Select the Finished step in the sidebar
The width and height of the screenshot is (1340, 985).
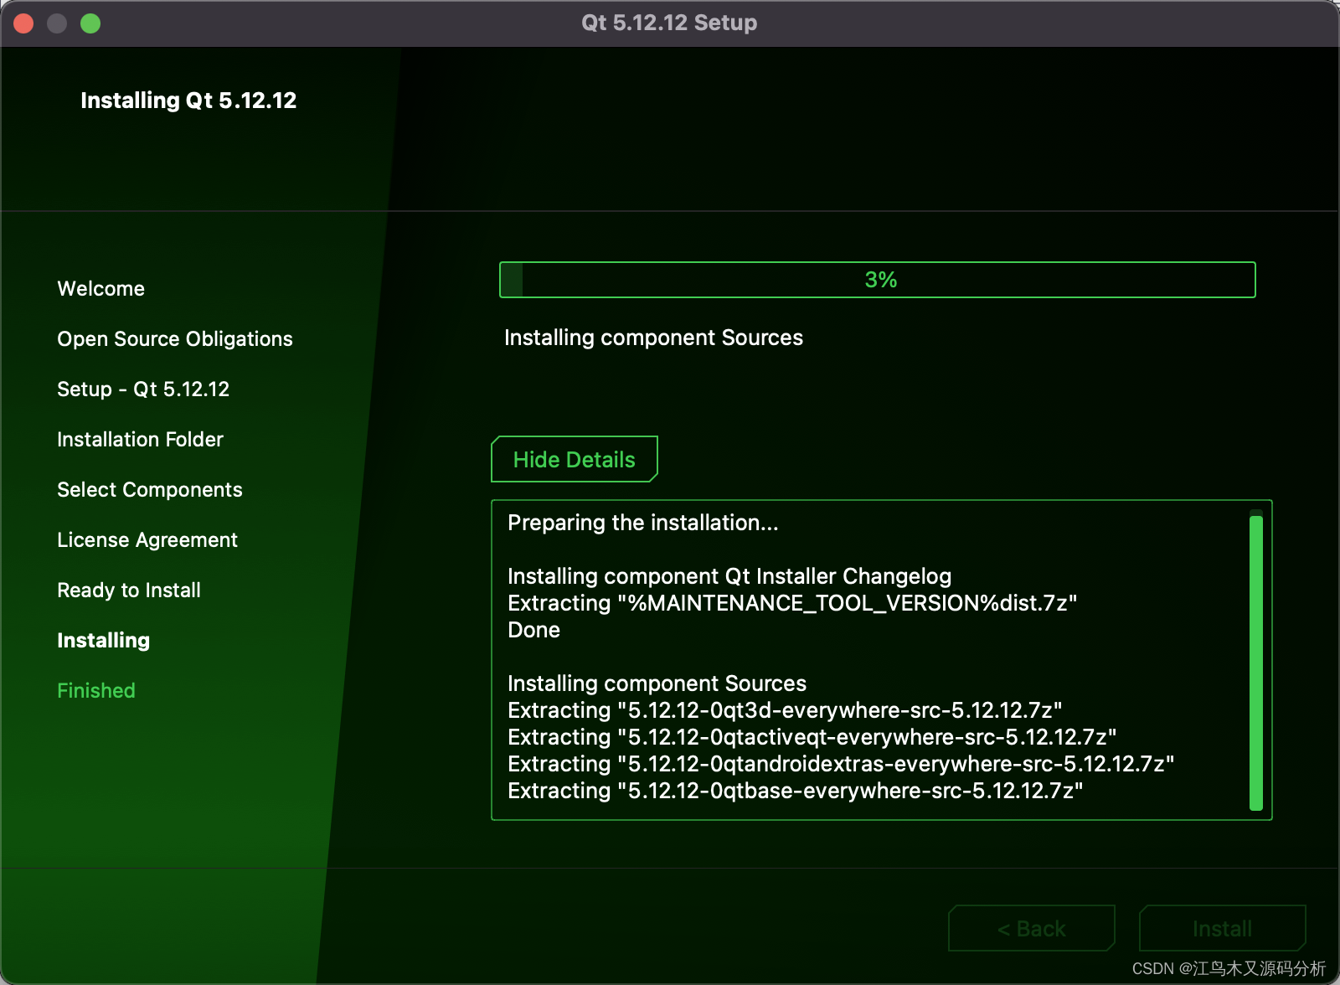tap(95, 690)
